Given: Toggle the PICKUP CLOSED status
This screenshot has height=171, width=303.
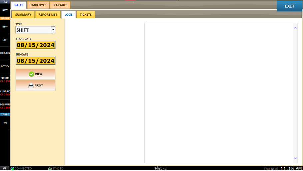Looking at the screenshot, I should (x=5, y=80).
